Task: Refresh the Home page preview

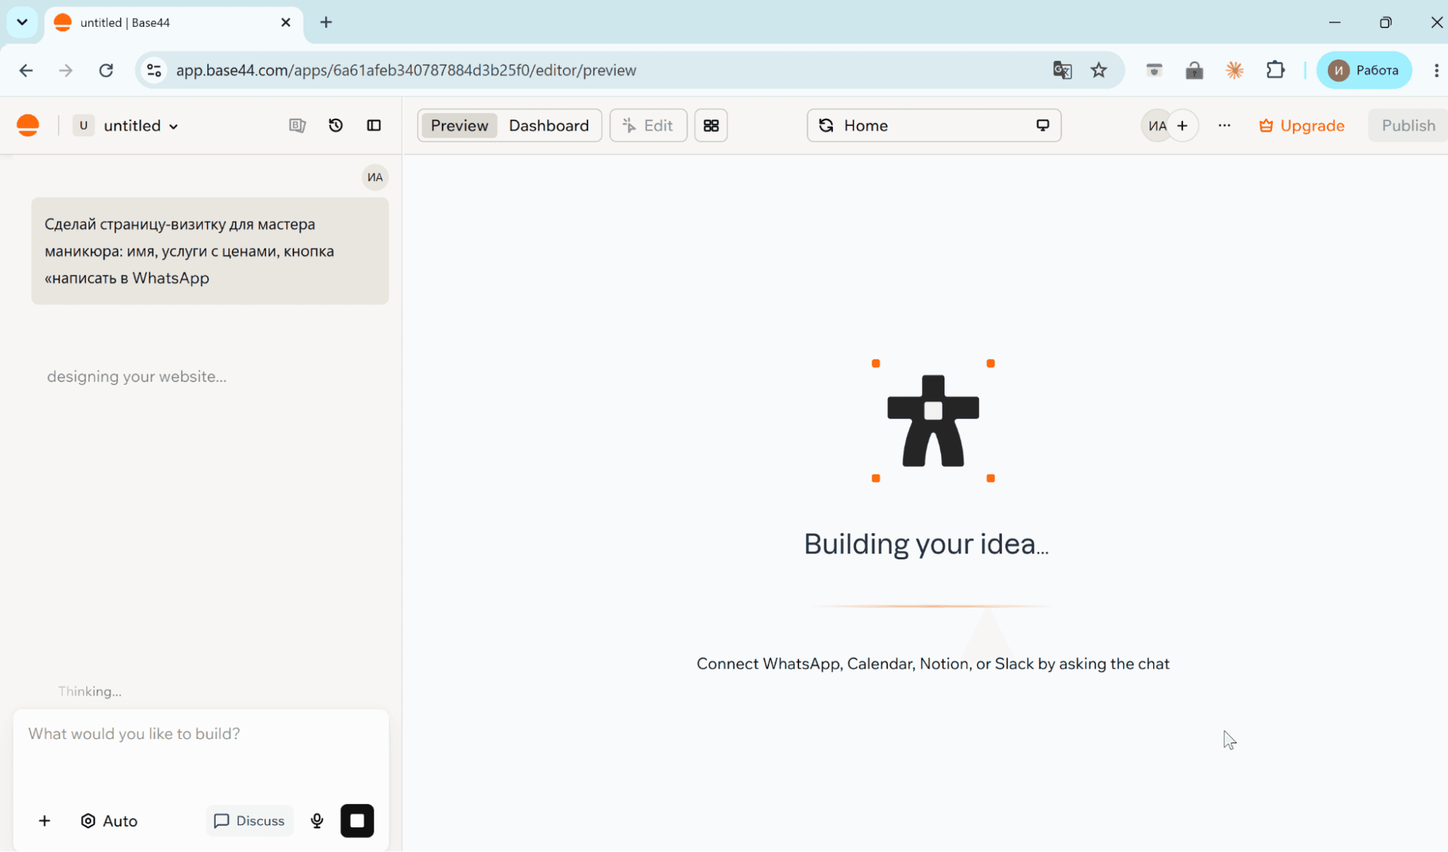Action: click(826, 125)
